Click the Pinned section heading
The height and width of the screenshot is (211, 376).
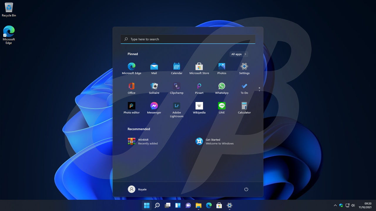[x=133, y=54]
